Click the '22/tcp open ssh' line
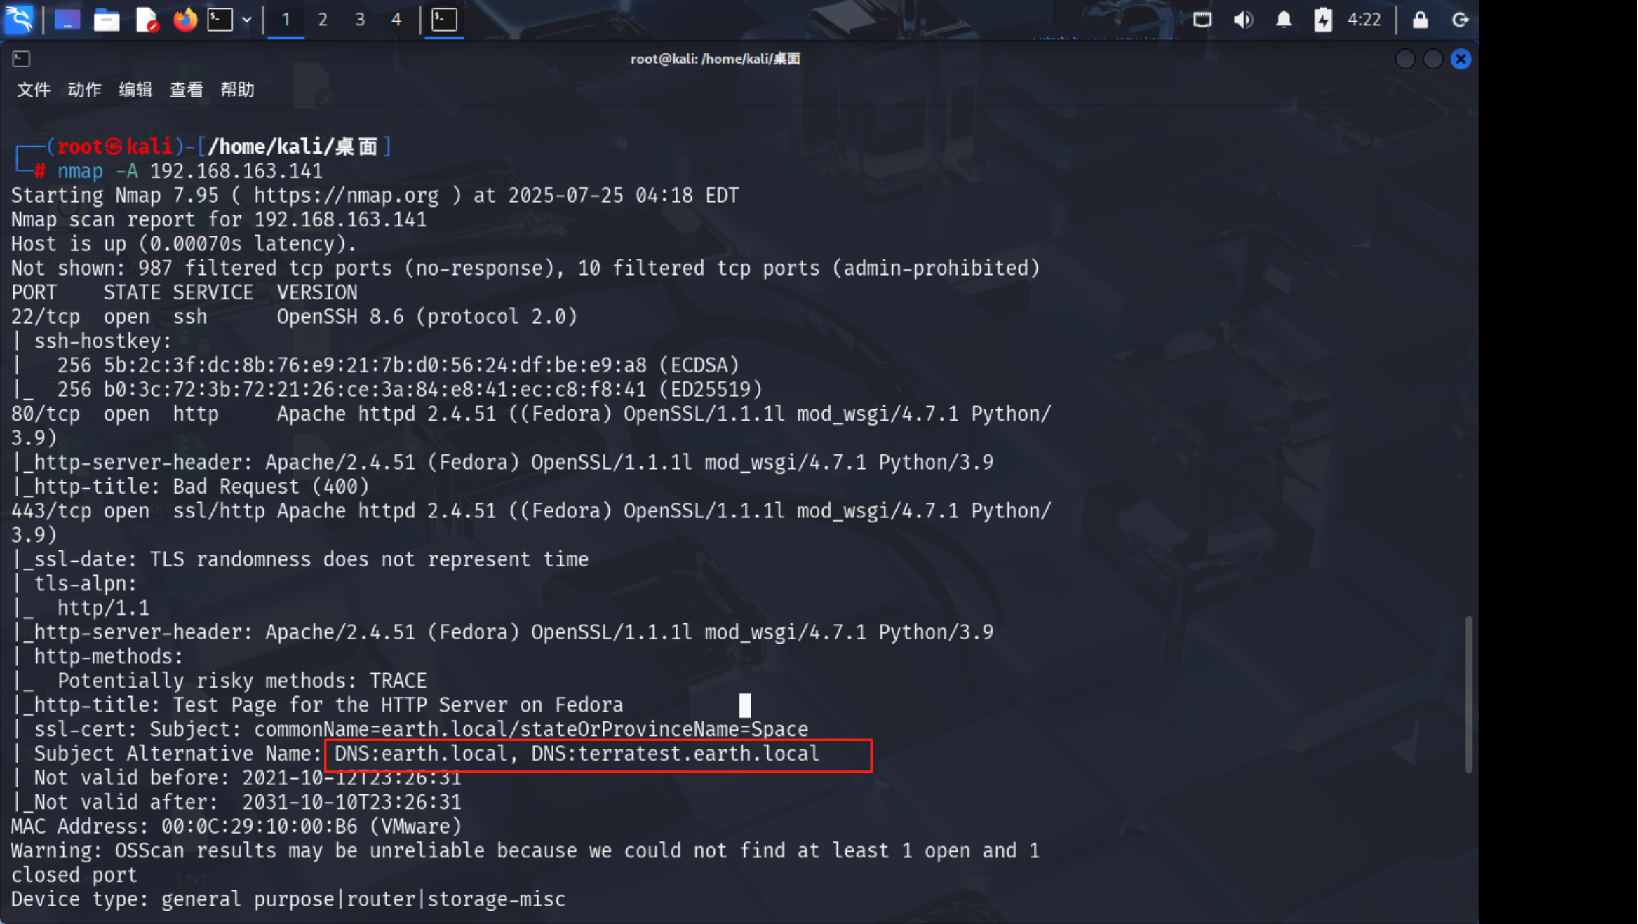The height and width of the screenshot is (924, 1638). (294, 317)
